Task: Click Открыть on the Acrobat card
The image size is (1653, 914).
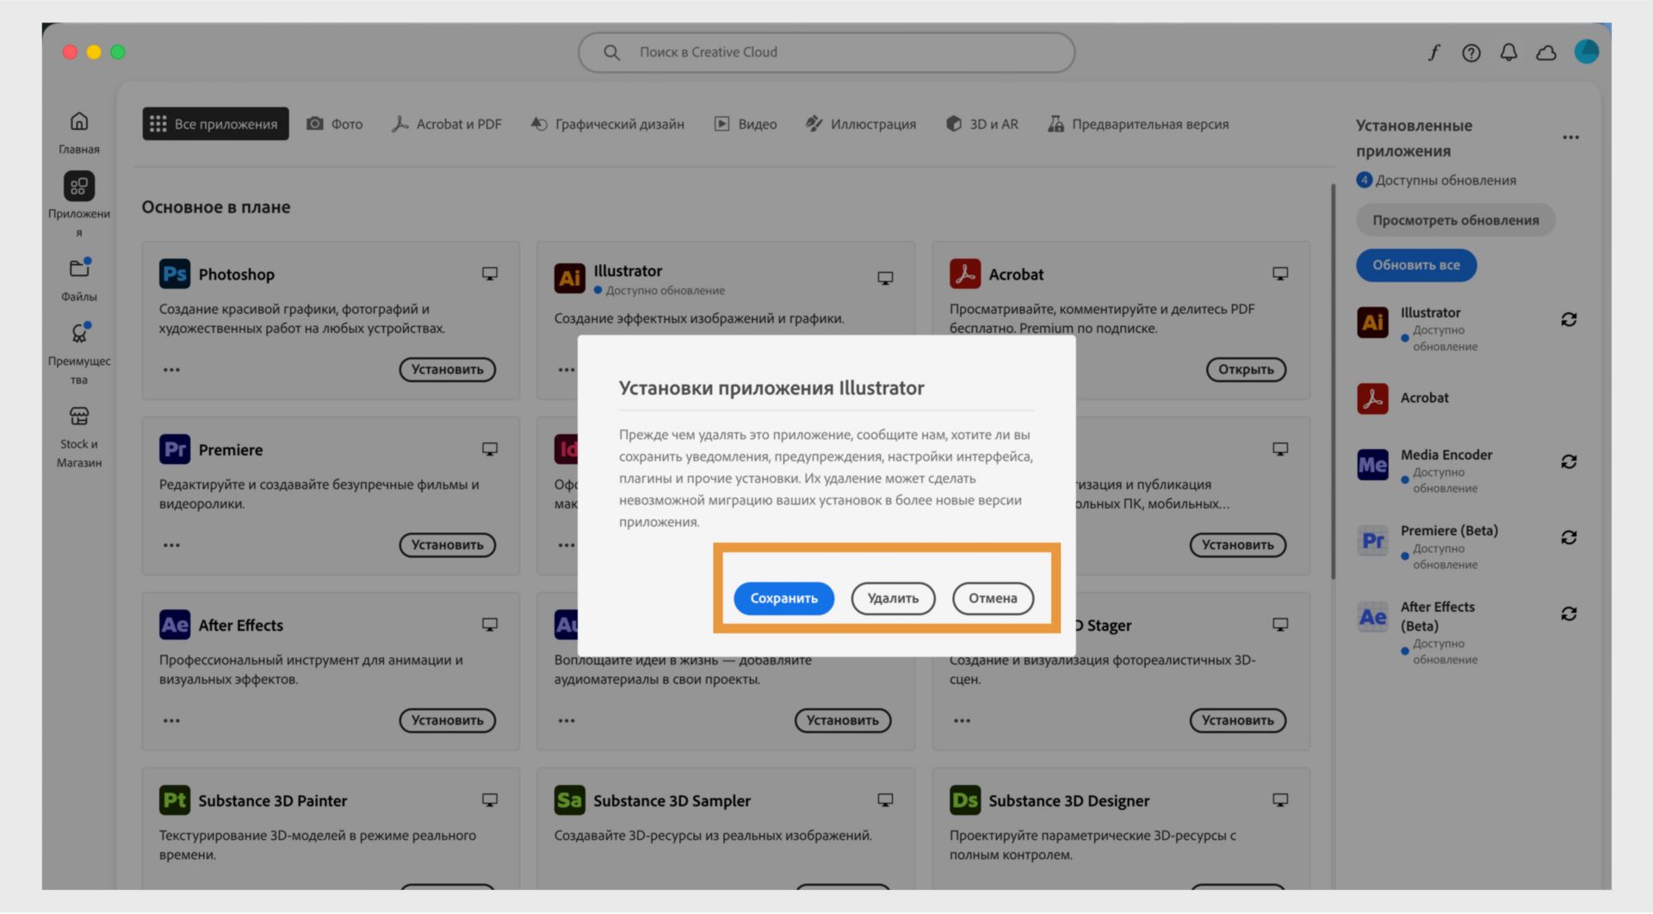Action: point(1246,369)
